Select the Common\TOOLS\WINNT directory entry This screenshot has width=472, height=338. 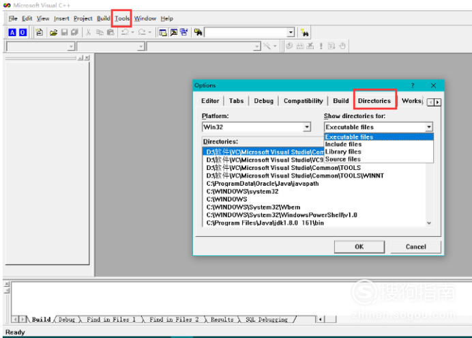tap(295, 175)
